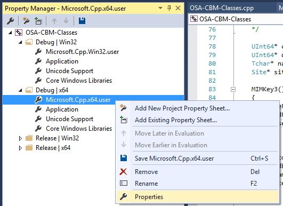Pin the Property Manager panel
The width and height of the screenshot is (283, 206).
(169, 8)
